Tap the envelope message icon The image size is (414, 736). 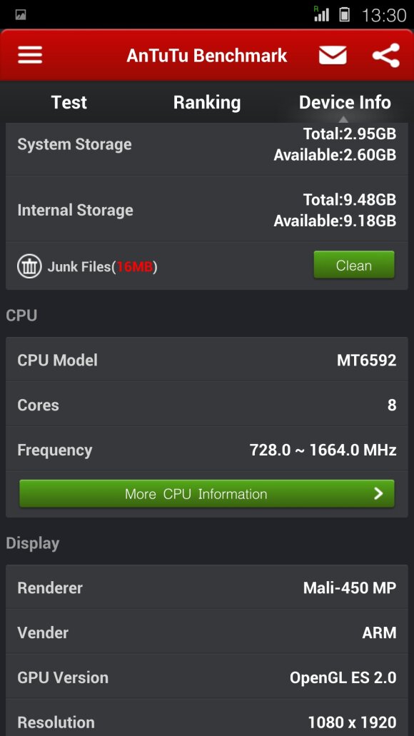[333, 56]
